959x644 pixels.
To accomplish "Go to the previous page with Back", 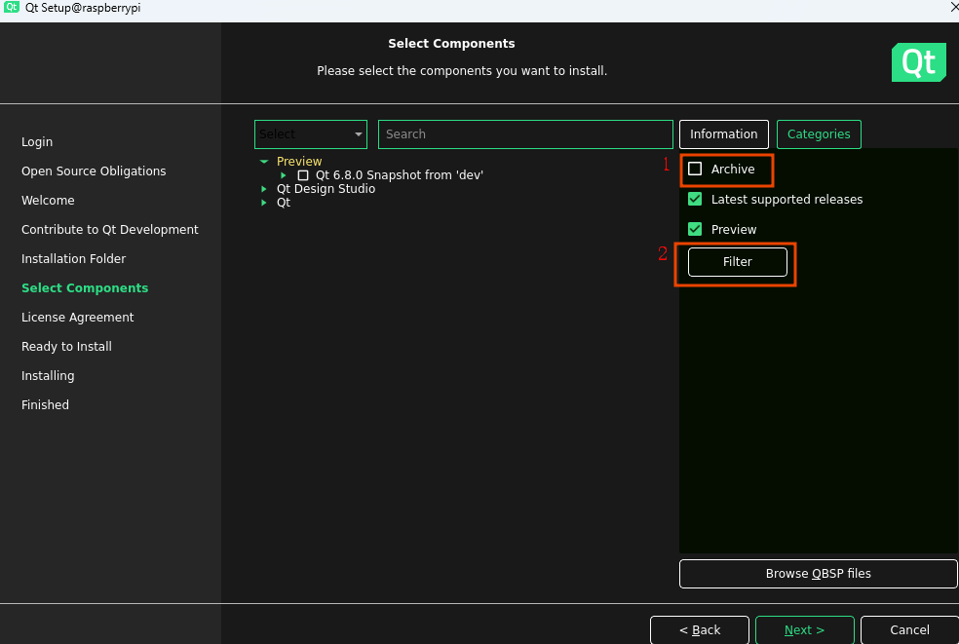I will click(x=700, y=630).
